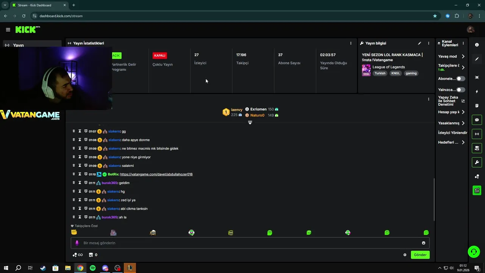Insert the first yellow cat emote
The image size is (485, 273).
tap(74, 232)
